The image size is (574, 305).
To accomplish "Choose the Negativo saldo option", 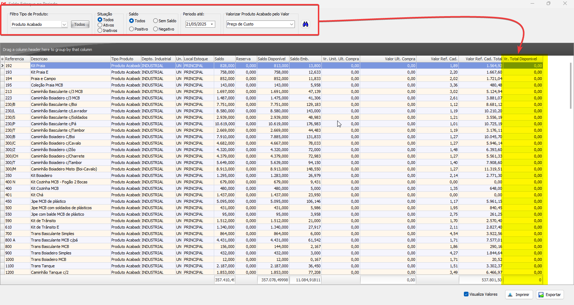I will pyautogui.click(x=156, y=29).
